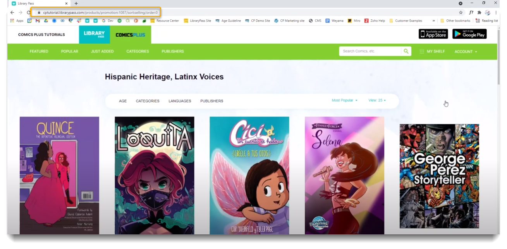The image size is (507, 249).
Task: Open the George Pérez Storyteller cover
Action: [439, 176]
